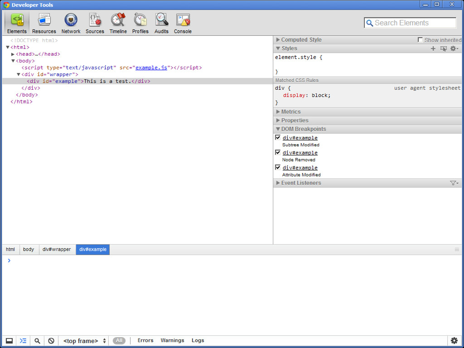Click the "user agent stylesheet" label
This screenshot has height=348, width=464.
click(x=427, y=88)
